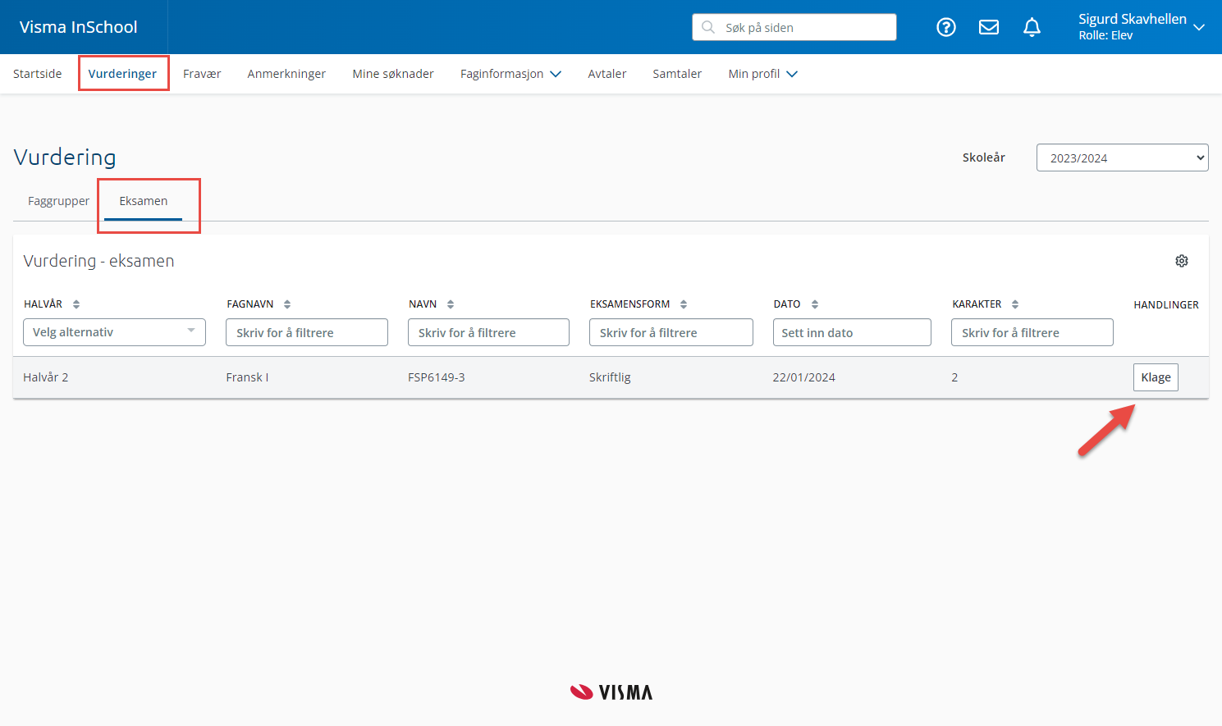1222x726 pixels.
Task: Click the Skriftlig cell
Action: coord(610,377)
